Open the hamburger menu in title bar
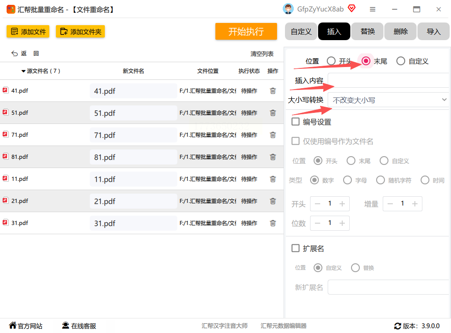 tap(373, 9)
